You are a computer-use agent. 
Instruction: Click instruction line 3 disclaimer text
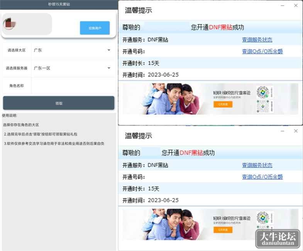pyautogui.click(x=54, y=144)
